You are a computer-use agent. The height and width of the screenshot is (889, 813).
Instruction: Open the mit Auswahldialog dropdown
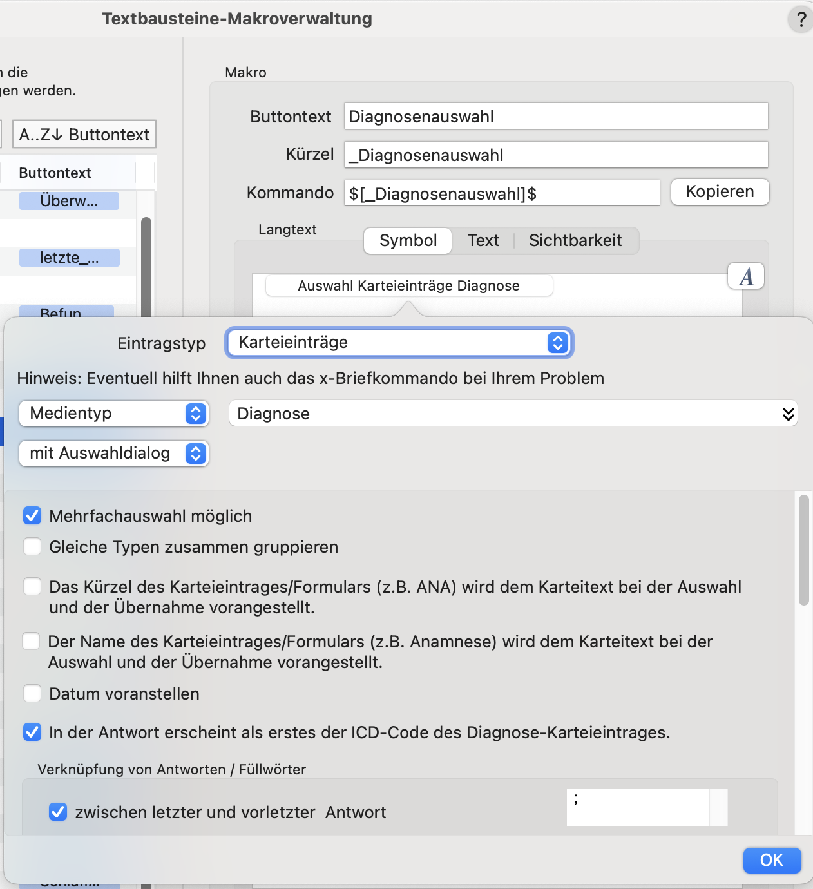click(x=114, y=454)
